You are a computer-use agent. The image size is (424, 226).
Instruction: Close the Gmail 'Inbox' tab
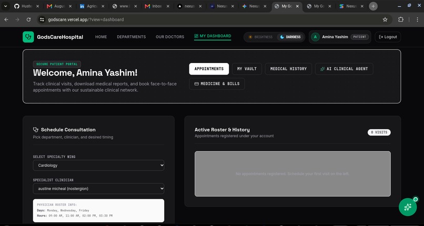click(168, 6)
